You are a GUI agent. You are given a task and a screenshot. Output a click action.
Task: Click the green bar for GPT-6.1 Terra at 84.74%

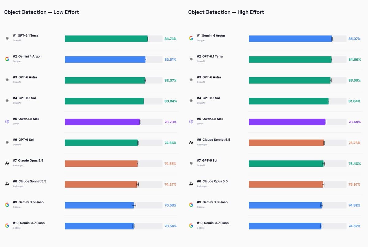106,39
